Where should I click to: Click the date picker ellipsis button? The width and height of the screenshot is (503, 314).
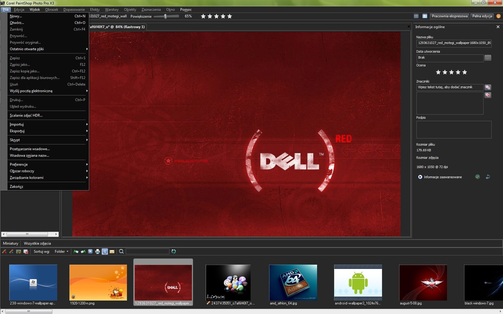tap(488, 58)
